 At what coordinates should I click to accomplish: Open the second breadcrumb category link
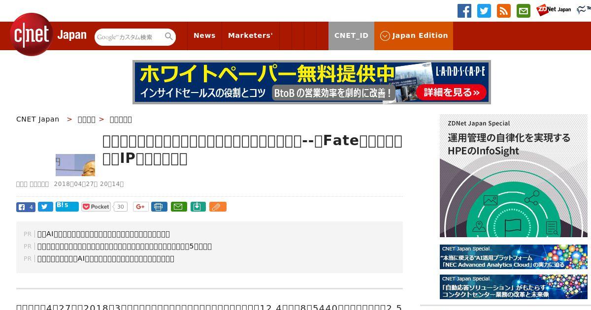pyautogui.click(x=87, y=119)
